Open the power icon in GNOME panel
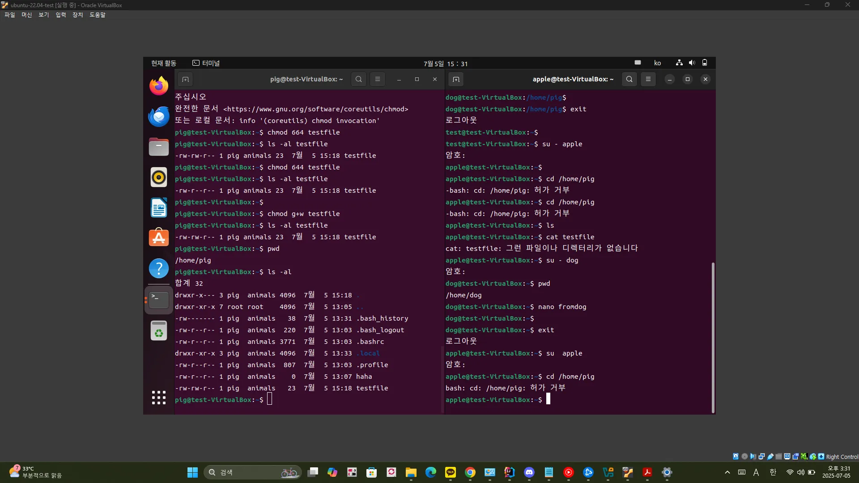The height and width of the screenshot is (483, 859). pyautogui.click(x=705, y=63)
